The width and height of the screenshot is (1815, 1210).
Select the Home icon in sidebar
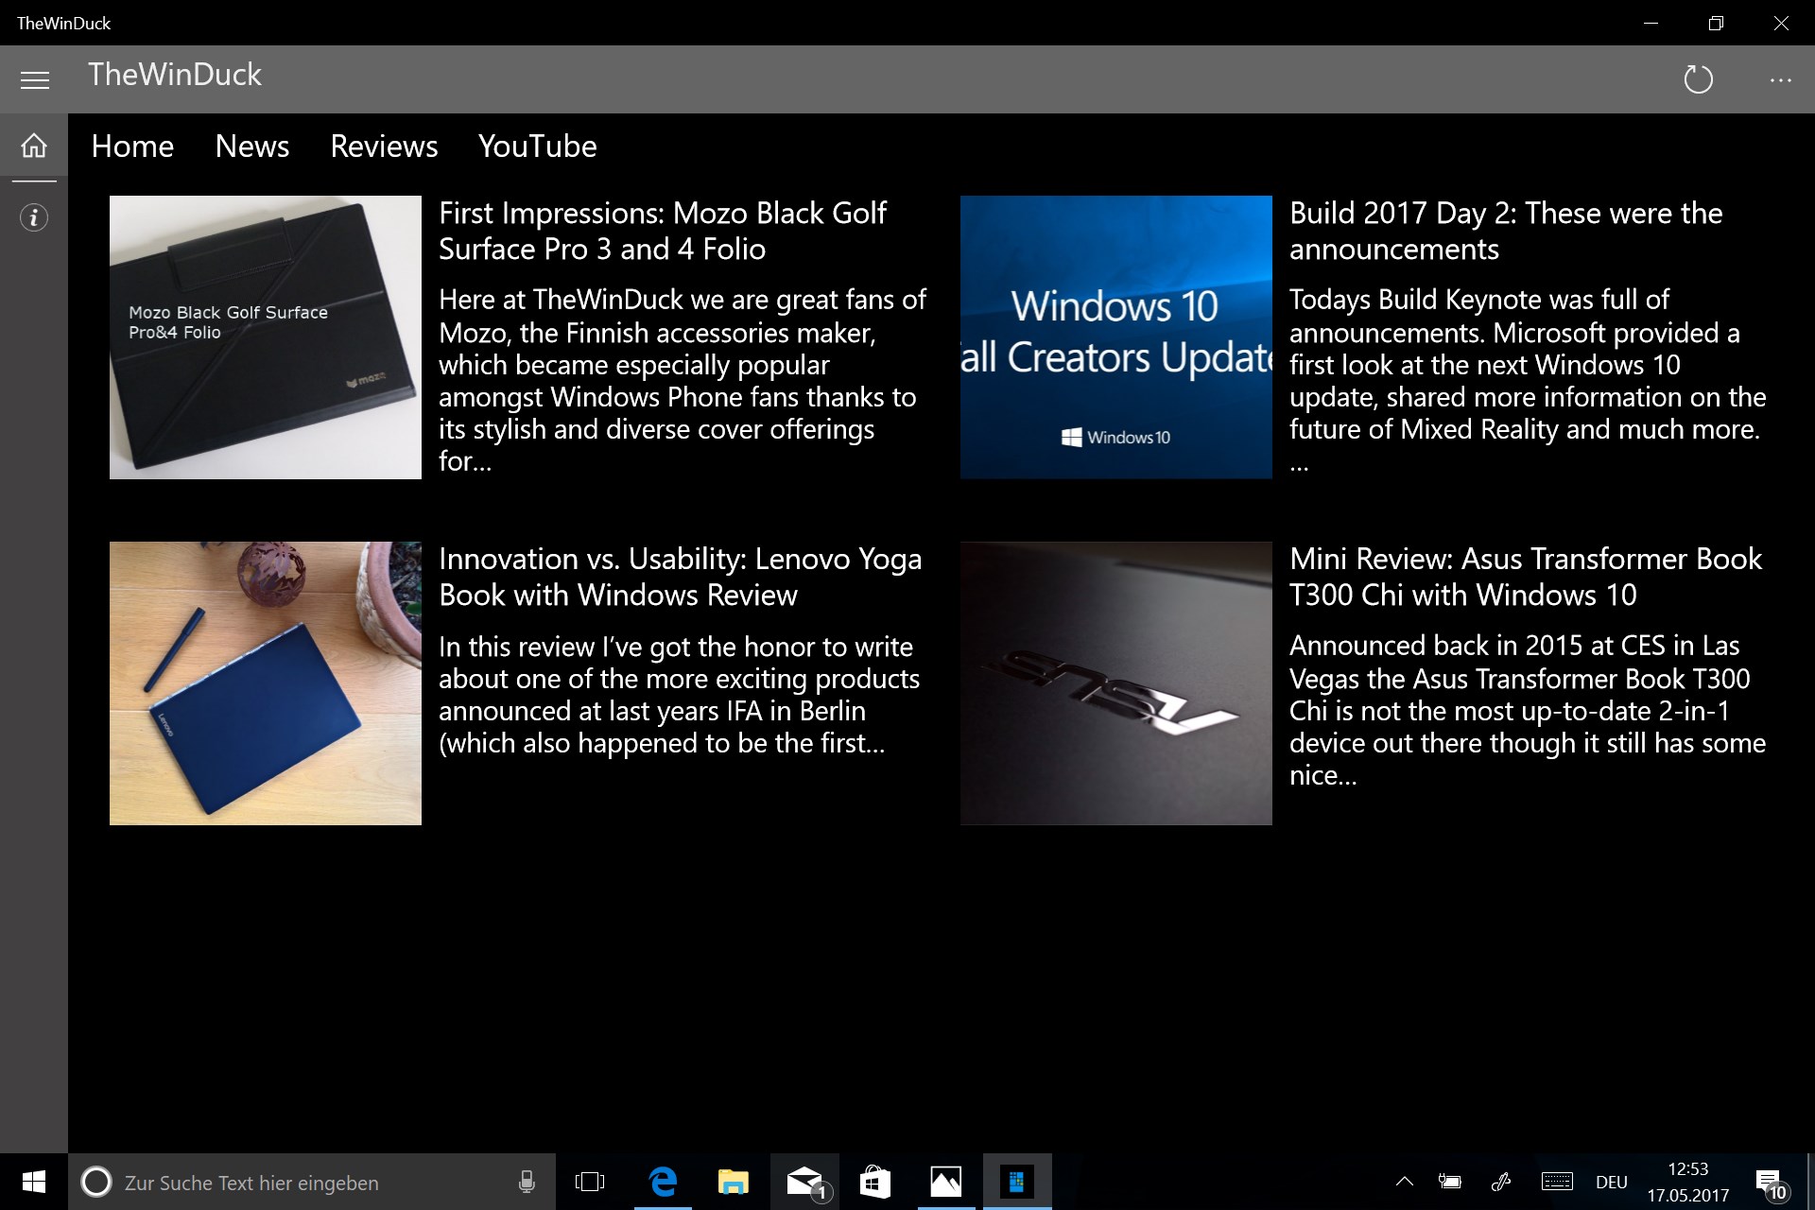[34, 146]
